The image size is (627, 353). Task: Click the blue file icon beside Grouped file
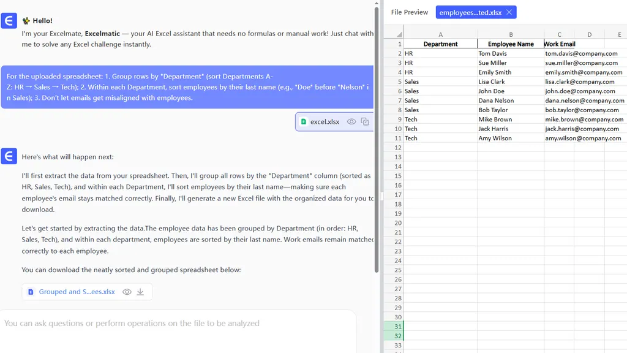(x=31, y=292)
